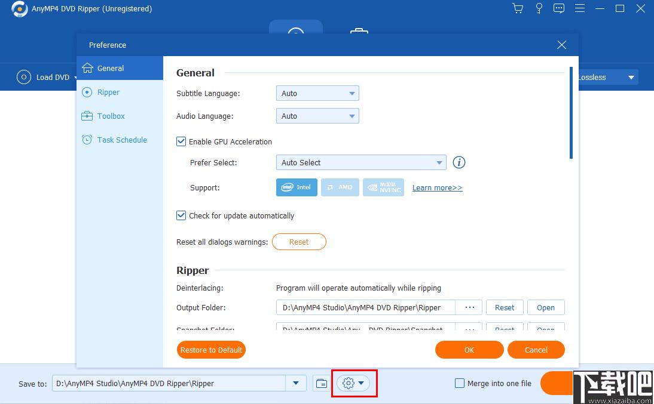Click the Output Folder path field

tap(365, 308)
